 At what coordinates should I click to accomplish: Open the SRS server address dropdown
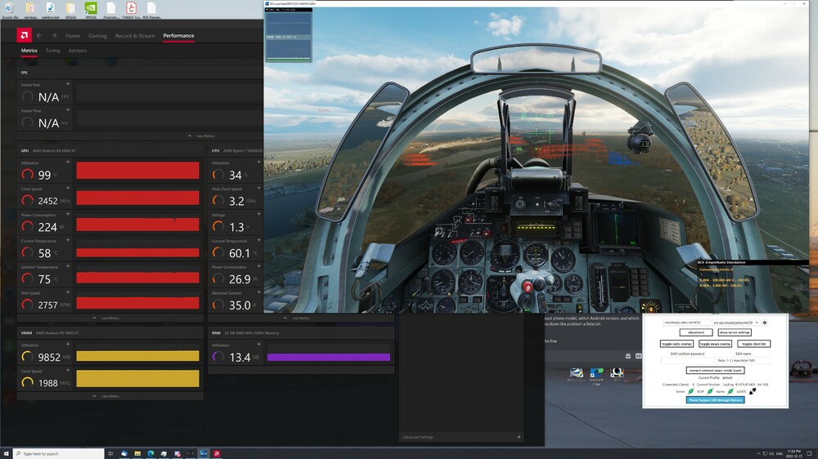[757, 323]
